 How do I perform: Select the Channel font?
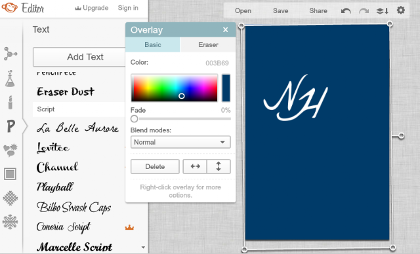pos(57,167)
